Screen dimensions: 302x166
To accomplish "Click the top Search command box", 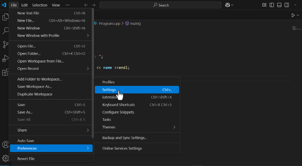I will pos(160,5).
